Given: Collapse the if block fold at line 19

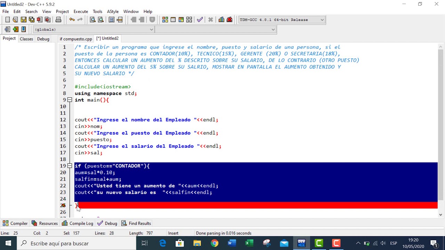Looking at the screenshot, I should (x=70, y=166).
